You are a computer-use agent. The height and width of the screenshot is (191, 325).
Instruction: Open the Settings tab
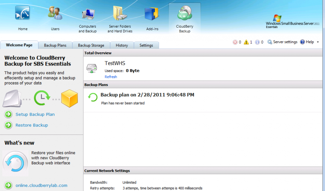[146, 45]
